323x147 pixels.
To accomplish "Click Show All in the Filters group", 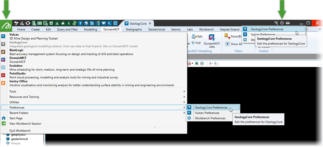I will pyautogui.click(x=233, y=44).
